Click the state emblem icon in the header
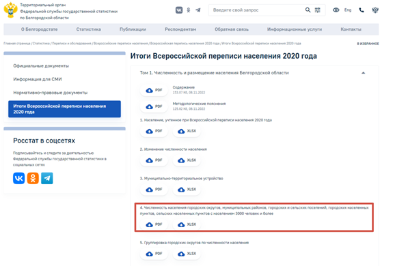The height and width of the screenshot is (266, 408). (x=375, y=10)
